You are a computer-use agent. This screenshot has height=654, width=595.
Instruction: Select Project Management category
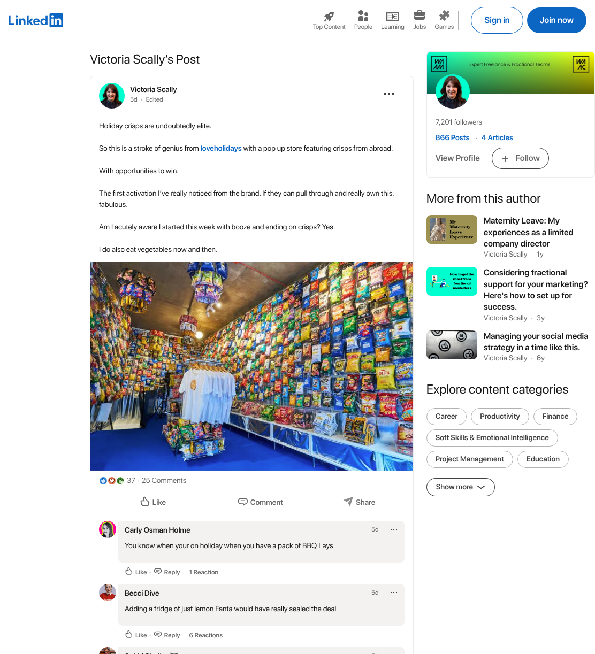[x=469, y=459]
